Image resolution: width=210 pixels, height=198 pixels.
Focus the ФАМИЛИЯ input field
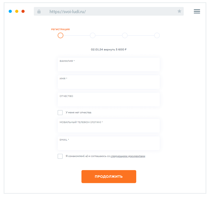(108, 66)
